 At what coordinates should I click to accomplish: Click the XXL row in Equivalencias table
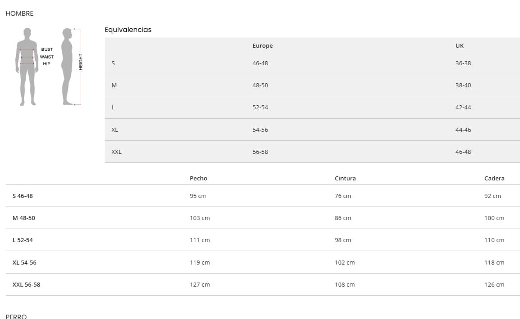click(116, 152)
